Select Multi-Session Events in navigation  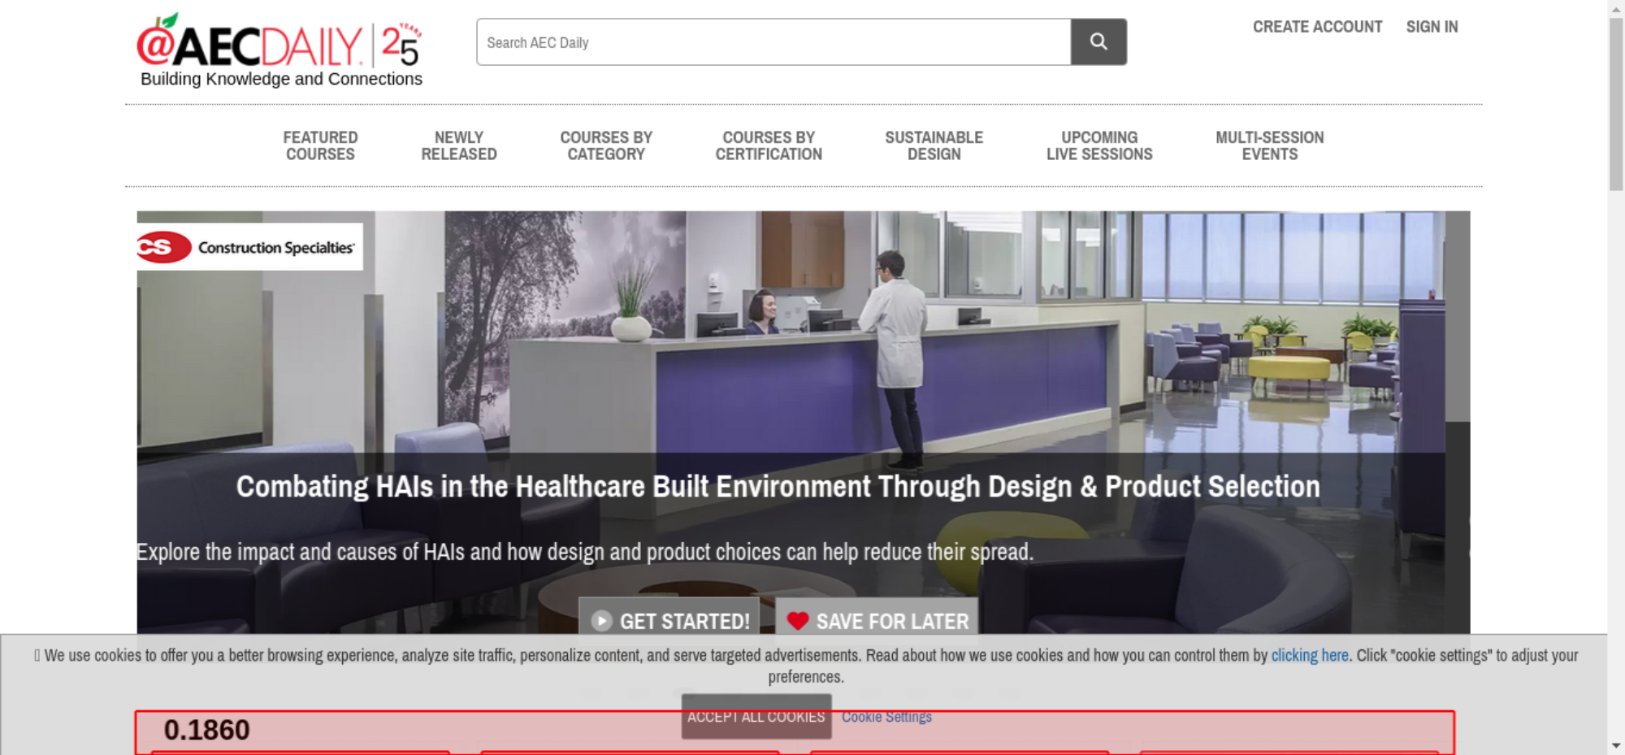pos(1269,146)
